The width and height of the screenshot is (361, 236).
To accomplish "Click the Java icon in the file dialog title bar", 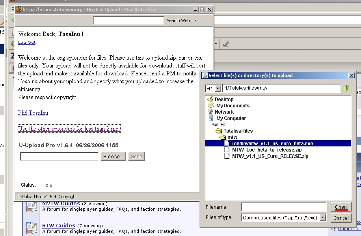I will [205, 75].
